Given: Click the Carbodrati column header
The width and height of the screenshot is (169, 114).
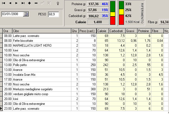Looking at the screenshot, I should (117, 31).
